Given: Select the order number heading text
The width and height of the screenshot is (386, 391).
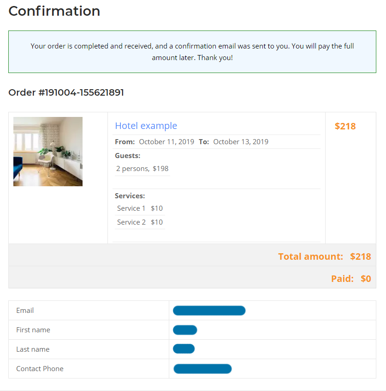Looking at the screenshot, I should 66,92.
